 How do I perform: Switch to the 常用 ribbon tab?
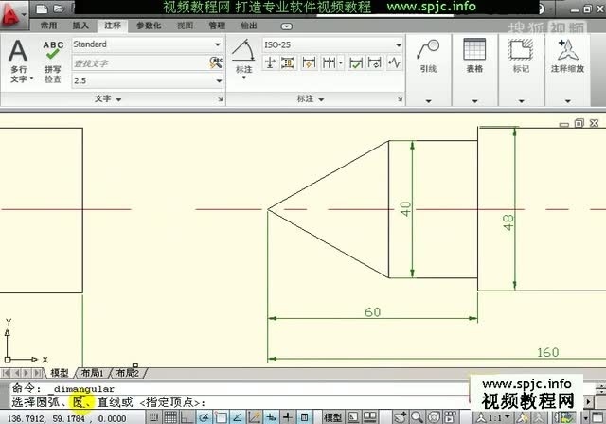click(48, 26)
